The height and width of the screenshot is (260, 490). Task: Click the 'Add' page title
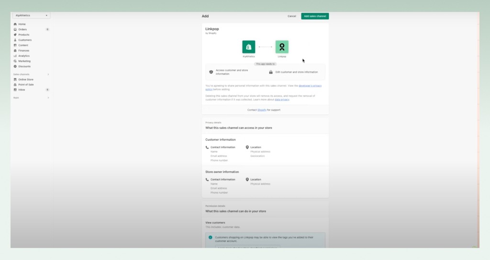(205, 16)
